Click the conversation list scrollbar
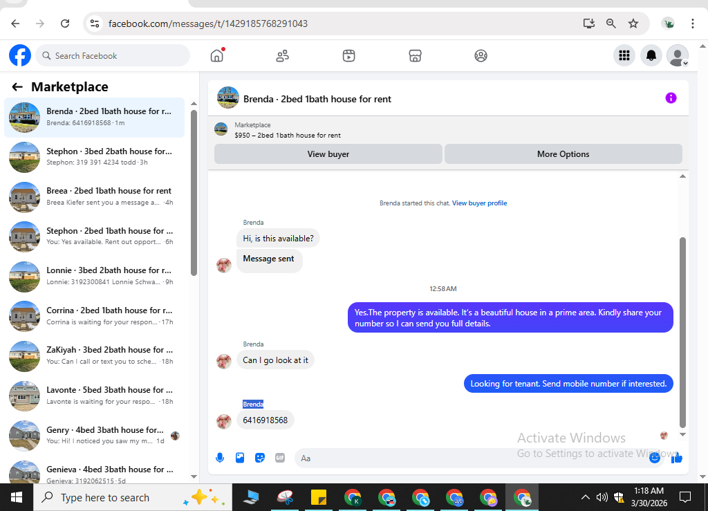 pos(194,193)
